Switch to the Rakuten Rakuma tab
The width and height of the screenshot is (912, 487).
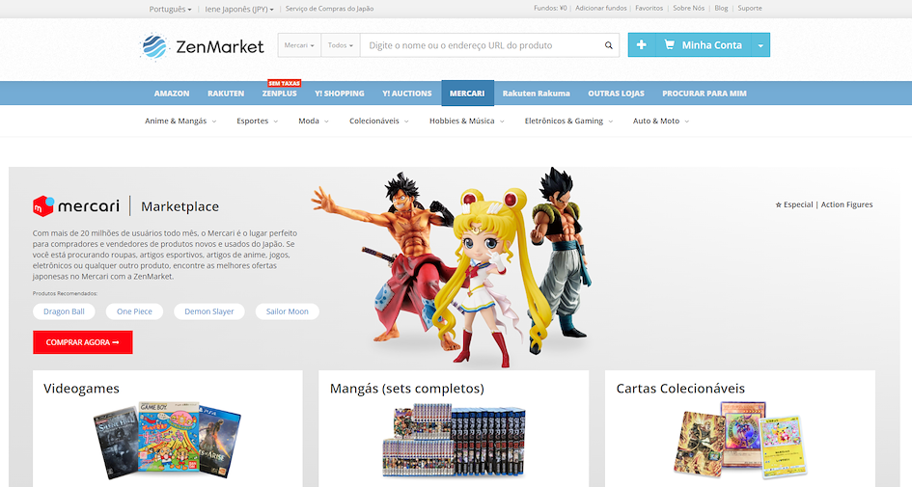(537, 93)
